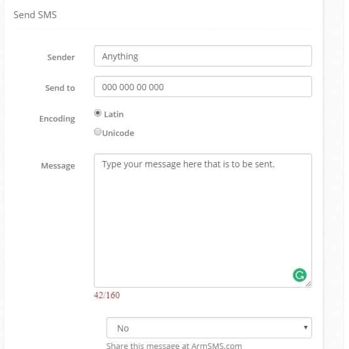Click the Unicode label text

tap(118, 133)
